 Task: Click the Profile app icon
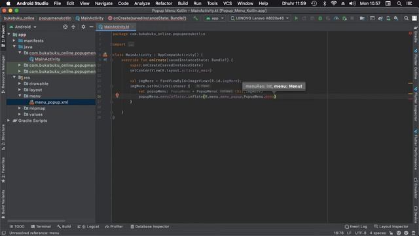[x=336, y=18]
